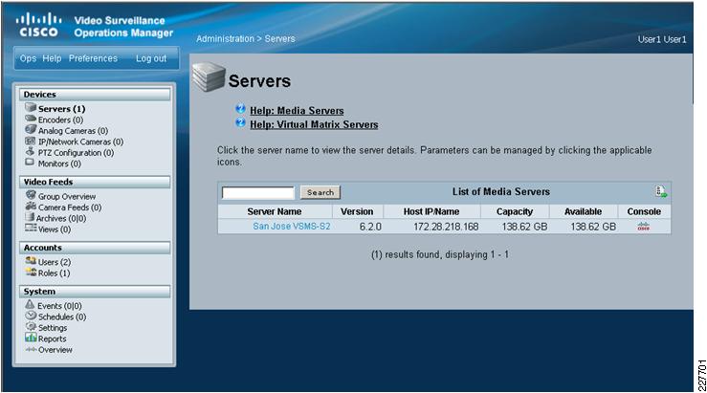
Task: Click the export list icon in Media Servers header
Action: (661, 191)
